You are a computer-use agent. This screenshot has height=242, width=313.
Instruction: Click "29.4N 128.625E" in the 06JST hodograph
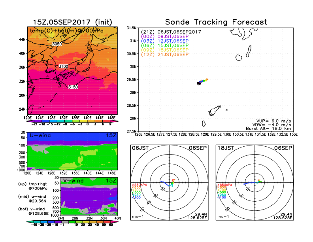(x=197, y=216)
